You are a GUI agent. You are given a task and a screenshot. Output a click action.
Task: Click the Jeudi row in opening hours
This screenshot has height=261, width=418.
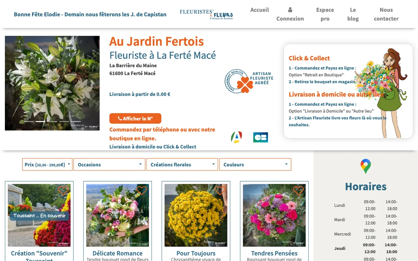click(366, 248)
